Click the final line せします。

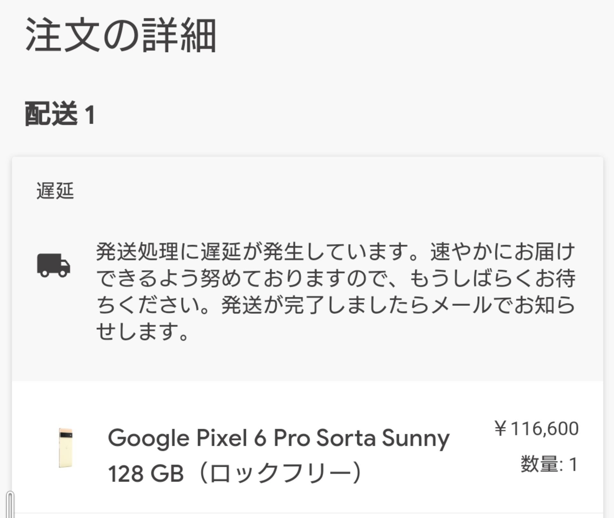coord(142,331)
